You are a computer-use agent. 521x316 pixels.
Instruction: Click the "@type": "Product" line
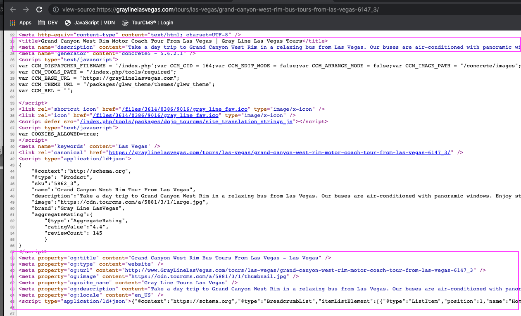[x=62, y=177]
